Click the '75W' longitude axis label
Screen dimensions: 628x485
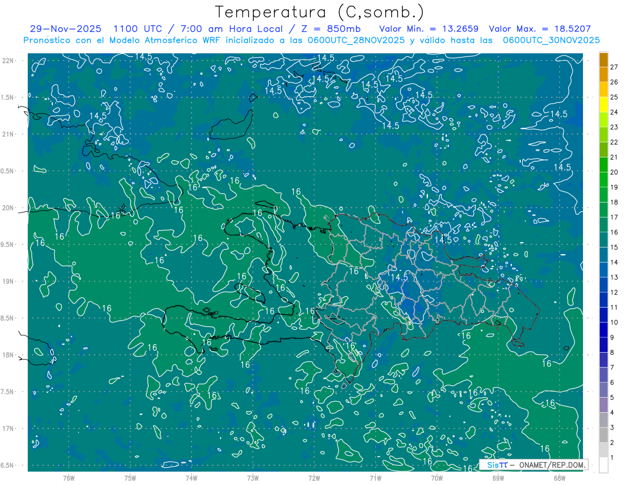(x=130, y=478)
